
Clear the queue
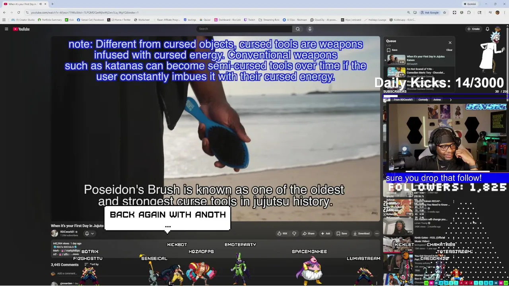[x=449, y=50]
